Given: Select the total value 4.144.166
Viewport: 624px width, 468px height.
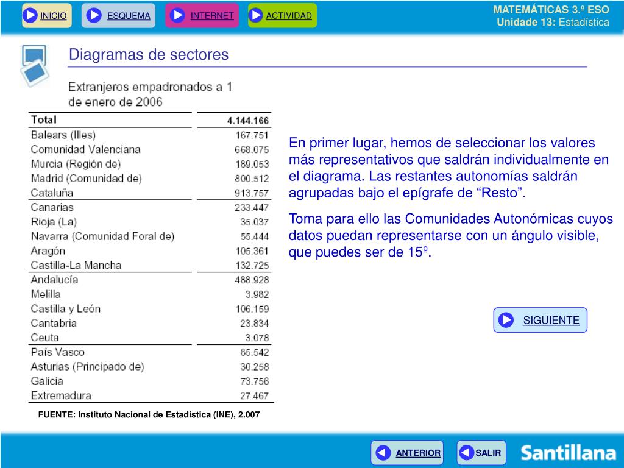Looking at the screenshot, I should 248,121.
